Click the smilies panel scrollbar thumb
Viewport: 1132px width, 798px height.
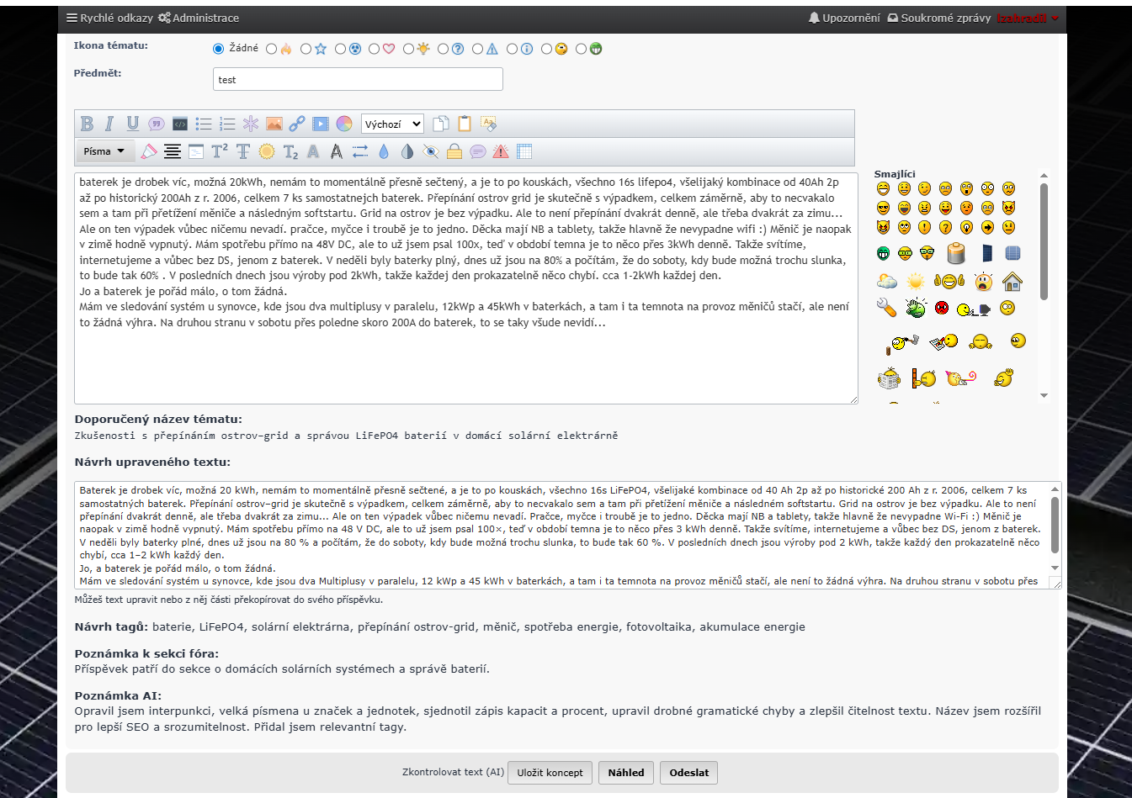[x=1044, y=241]
